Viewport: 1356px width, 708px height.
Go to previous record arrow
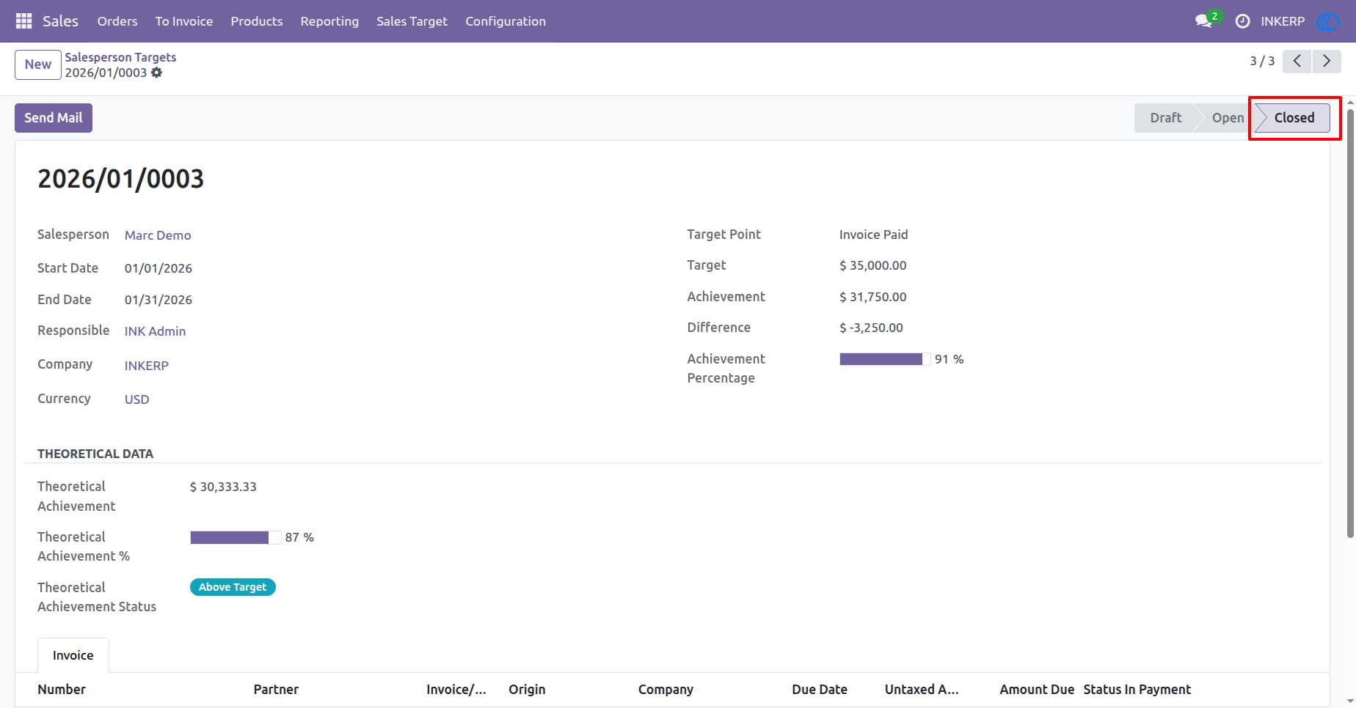coord(1297,61)
